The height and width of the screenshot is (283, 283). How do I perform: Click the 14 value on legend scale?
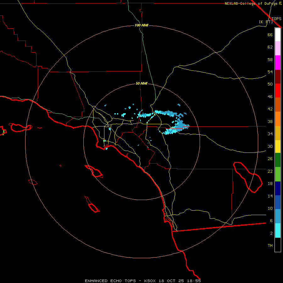(x=270, y=196)
